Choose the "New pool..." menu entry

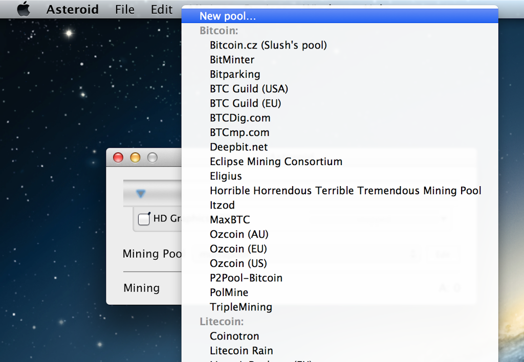(x=340, y=16)
